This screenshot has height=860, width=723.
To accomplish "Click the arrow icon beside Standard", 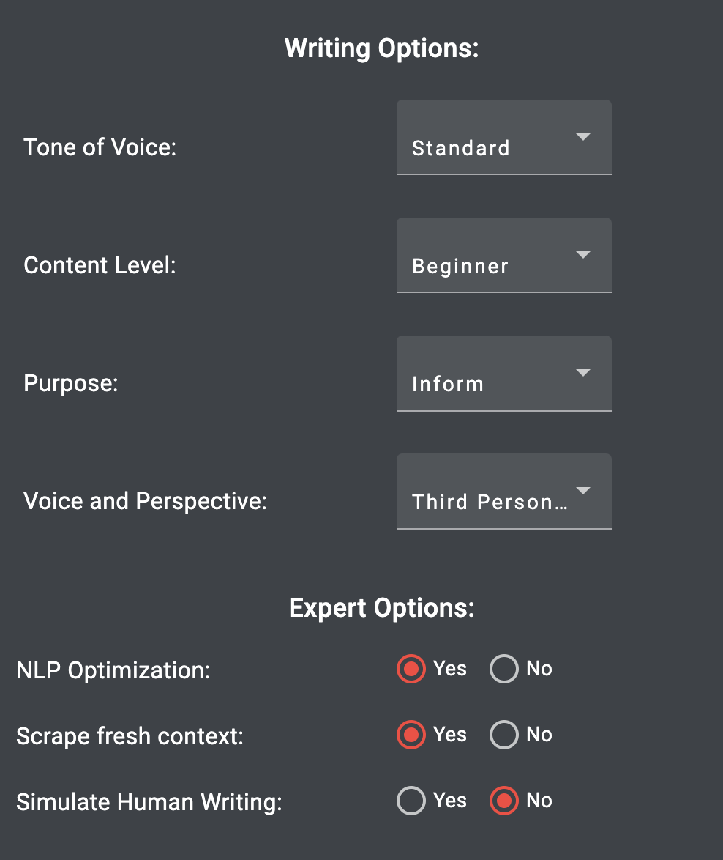I will point(583,137).
